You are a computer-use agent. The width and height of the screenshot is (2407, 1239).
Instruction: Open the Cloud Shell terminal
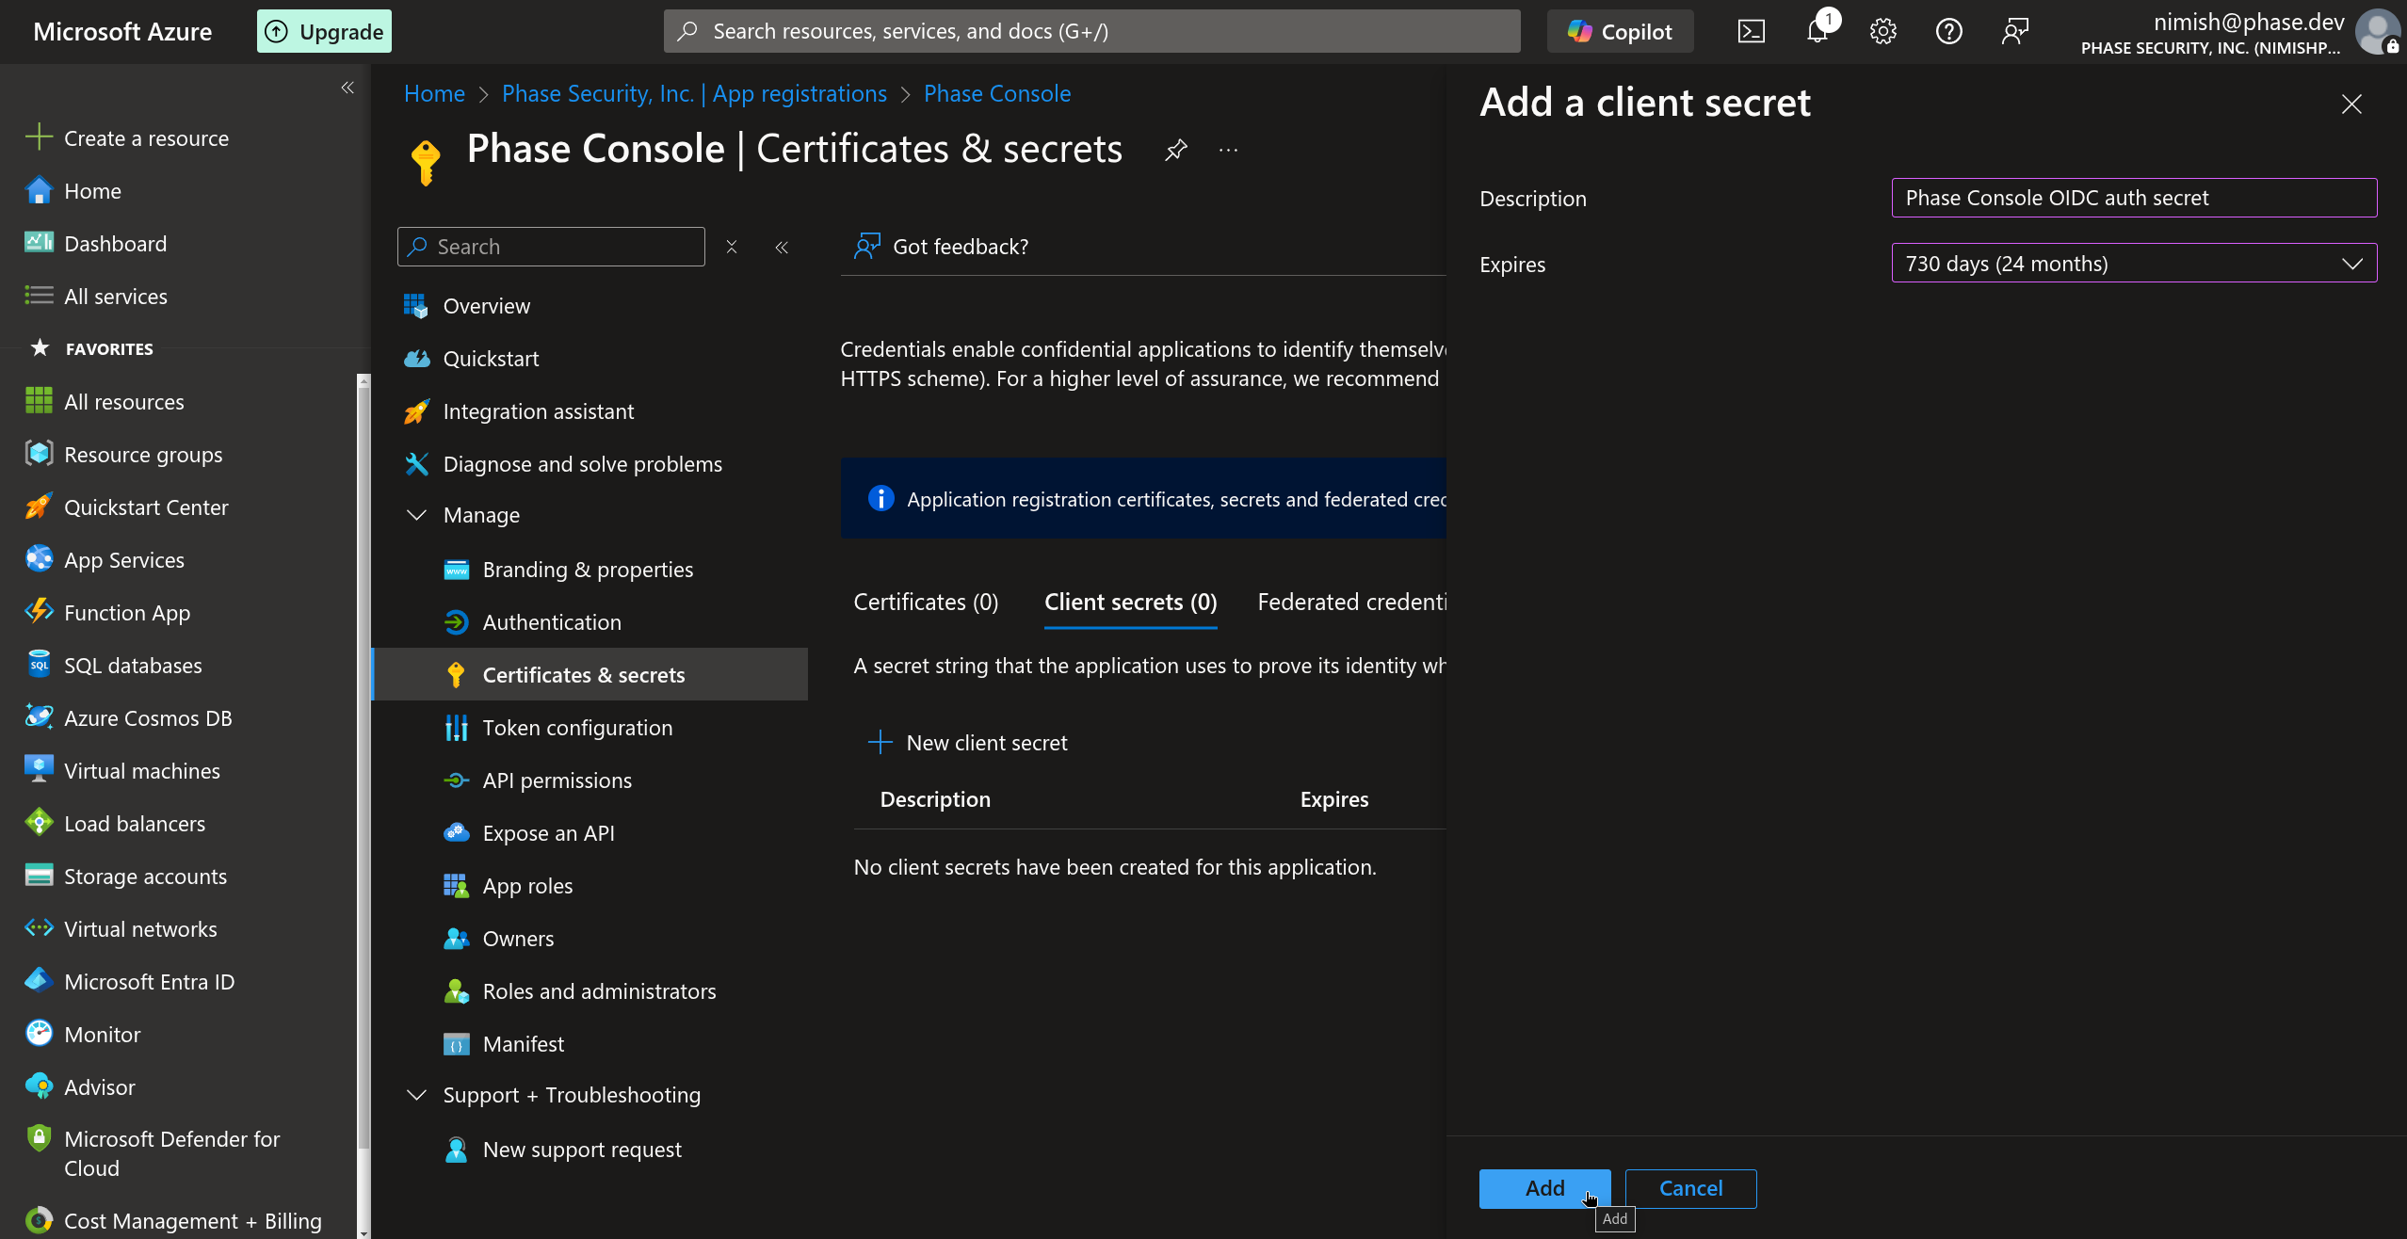click(x=1751, y=30)
